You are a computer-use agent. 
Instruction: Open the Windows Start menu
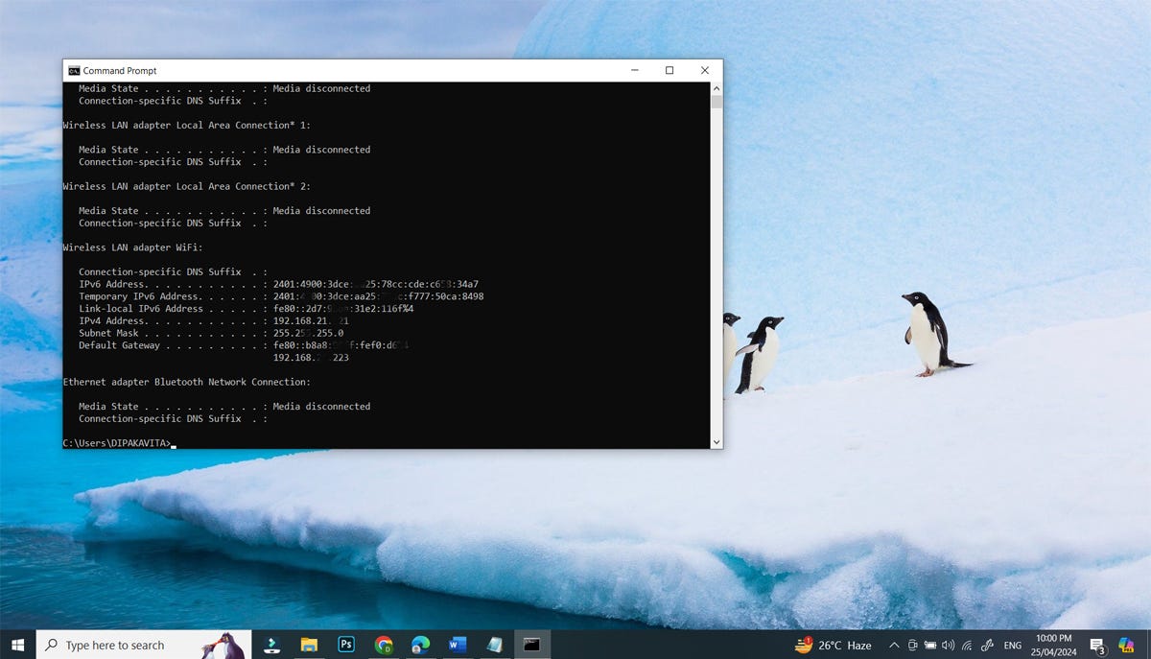[x=17, y=645]
